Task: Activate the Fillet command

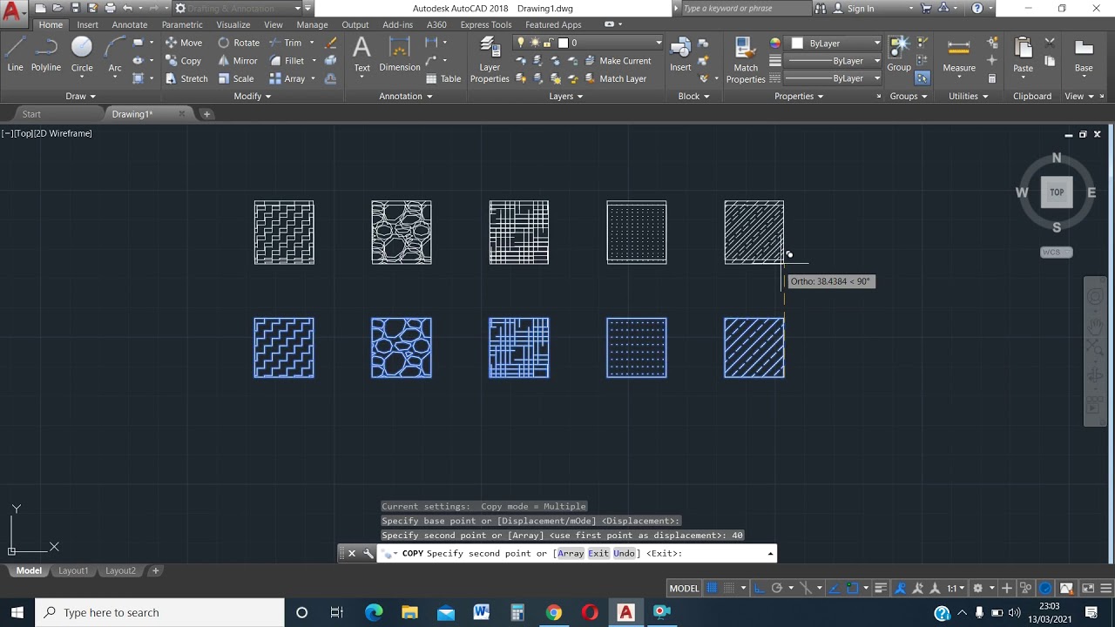Action: click(x=287, y=61)
